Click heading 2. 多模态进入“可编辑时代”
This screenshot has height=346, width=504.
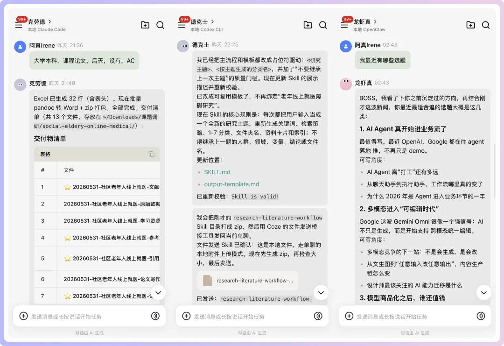(x=399, y=209)
